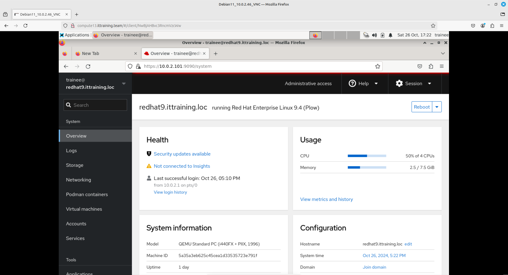The image size is (508, 275).
Task: Close the Overview trainee@redhat tab
Action: 204,53
